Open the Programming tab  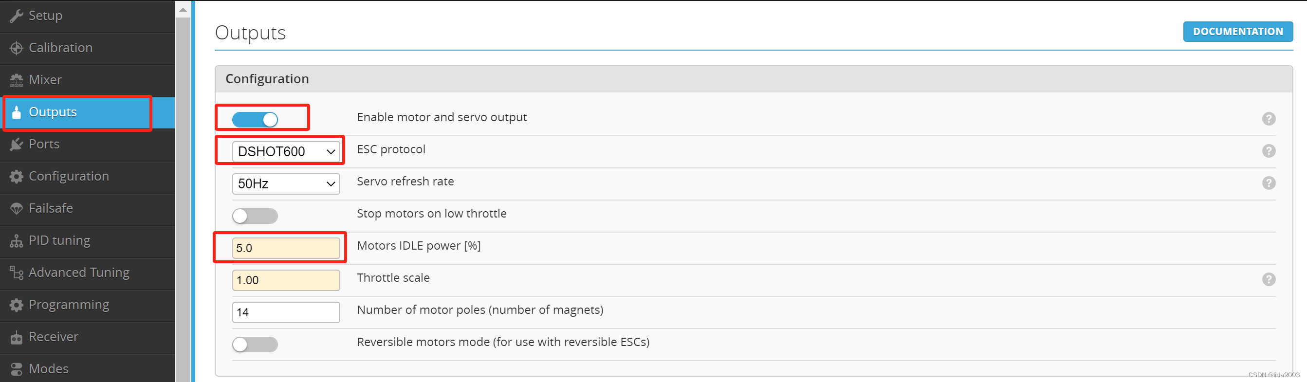coord(69,305)
